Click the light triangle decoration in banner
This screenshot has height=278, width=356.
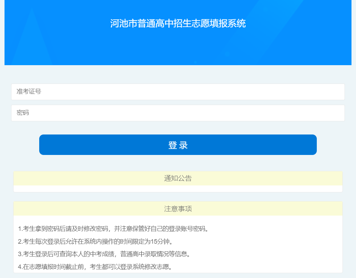tap(32, 42)
